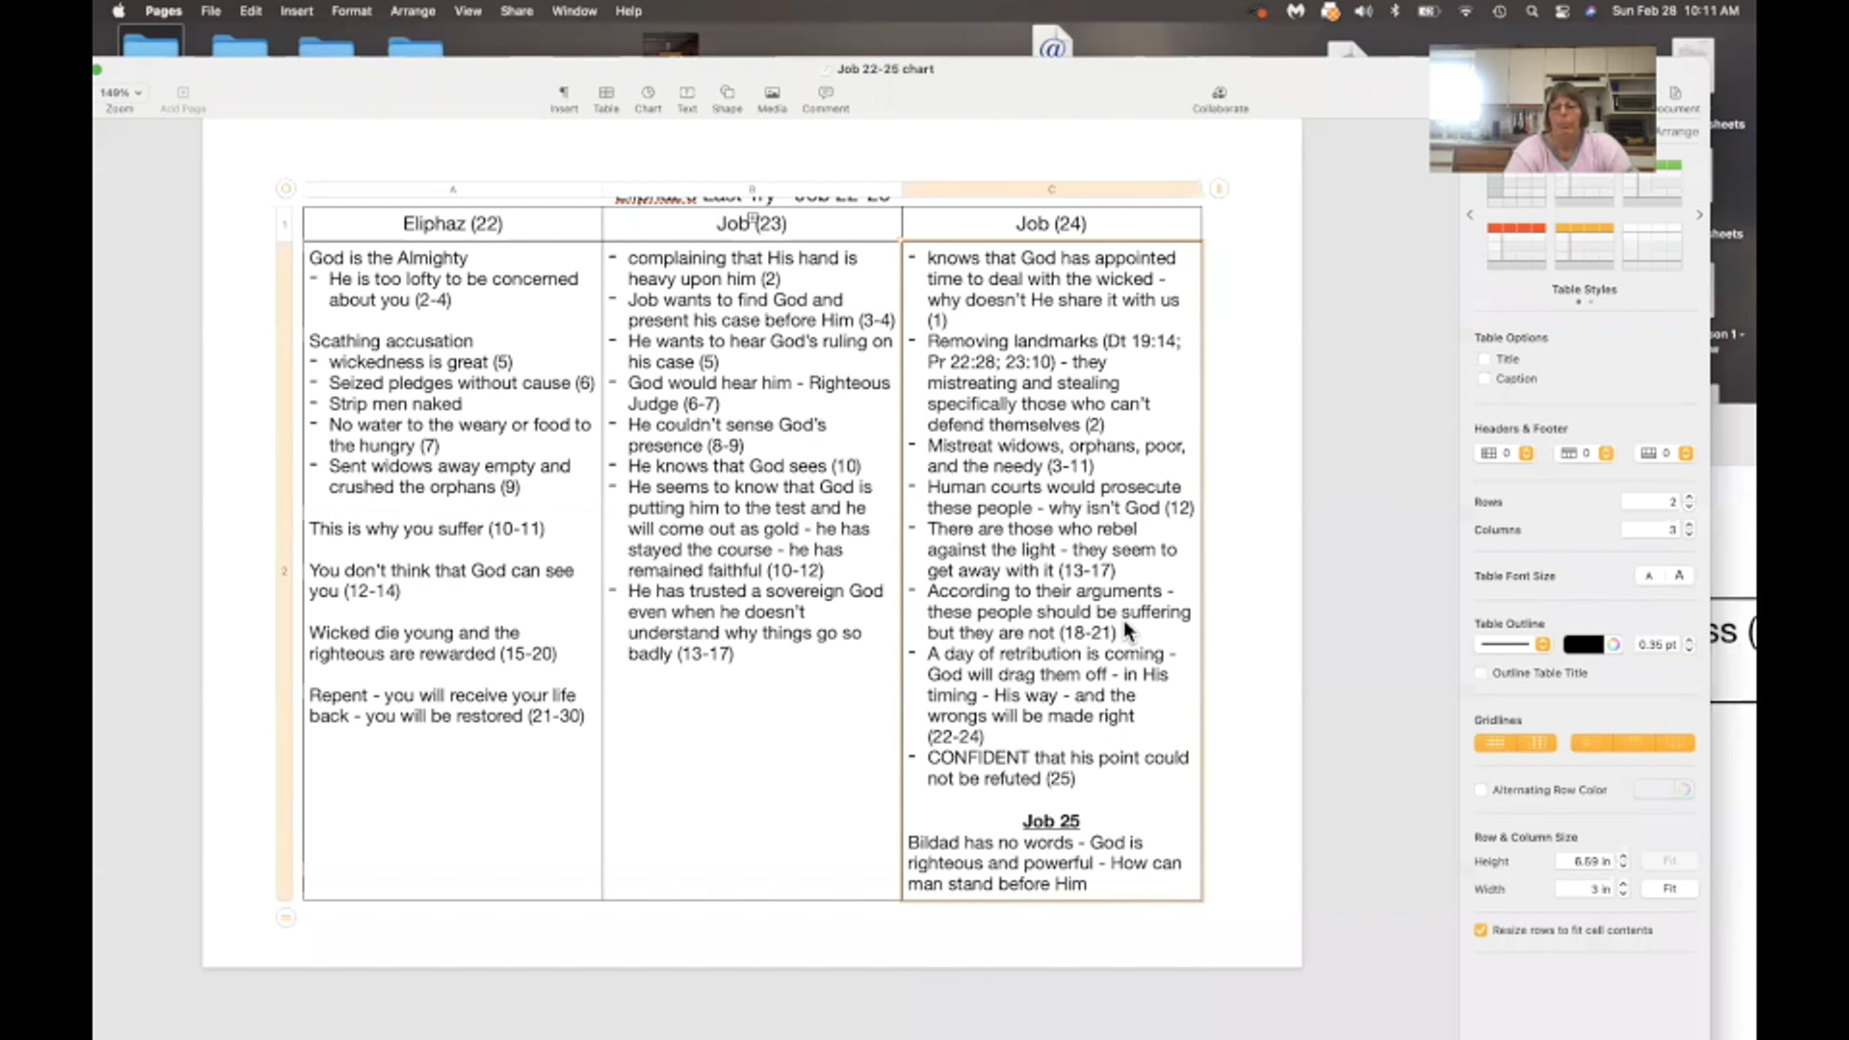The image size is (1849, 1040).
Task: Enable Alternating Row Color checkbox
Action: click(1481, 790)
